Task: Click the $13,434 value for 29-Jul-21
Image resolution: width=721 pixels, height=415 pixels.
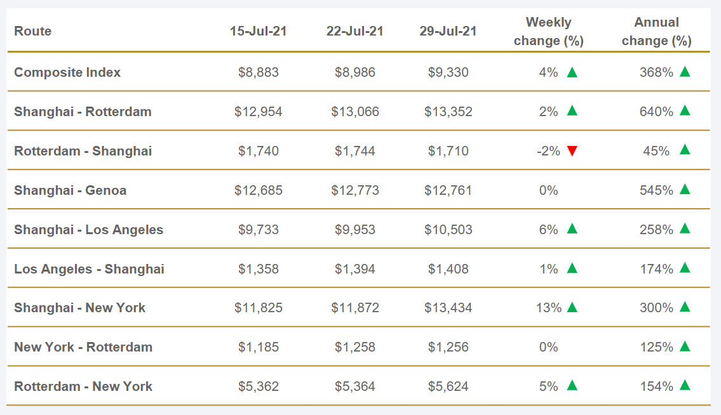Action: 448,308
